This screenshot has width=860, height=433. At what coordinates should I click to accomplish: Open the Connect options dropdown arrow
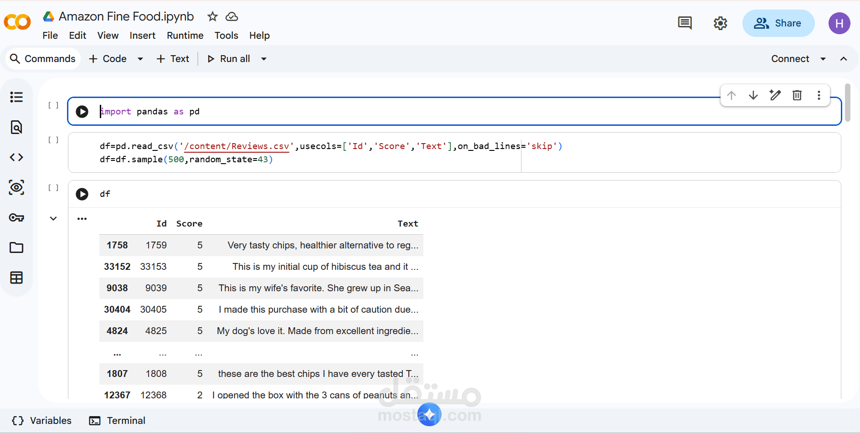click(823, 59)
